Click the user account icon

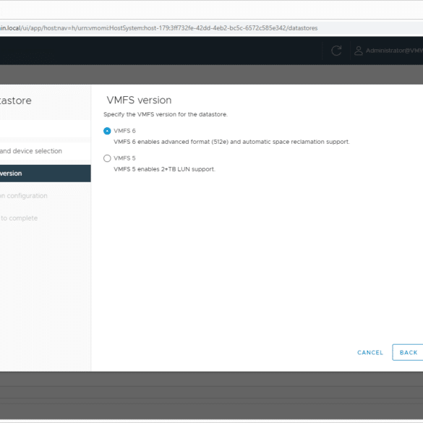358,51
